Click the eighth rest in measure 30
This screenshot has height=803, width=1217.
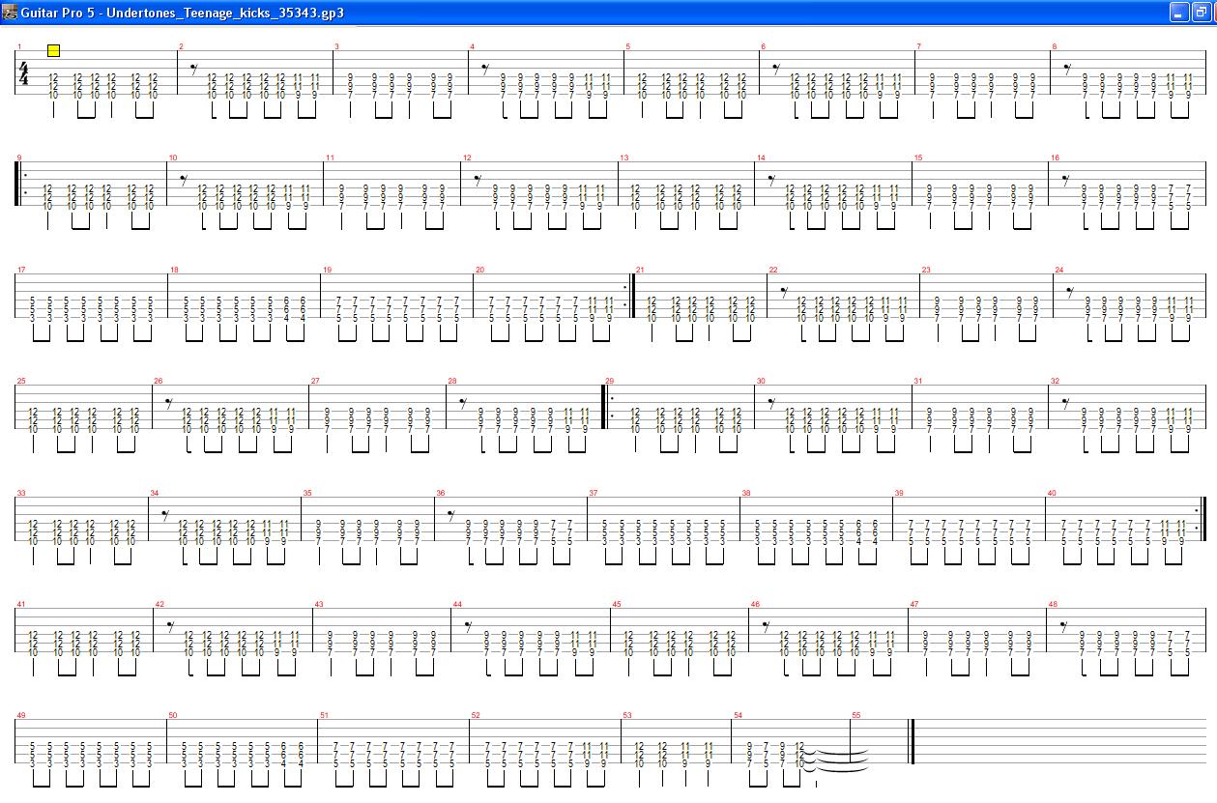point(771,402)
